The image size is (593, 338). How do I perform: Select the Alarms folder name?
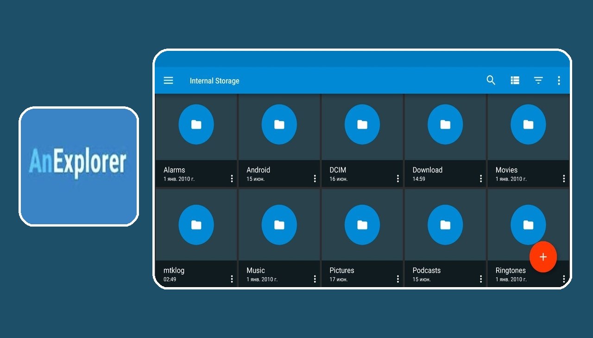click(174, 170)
